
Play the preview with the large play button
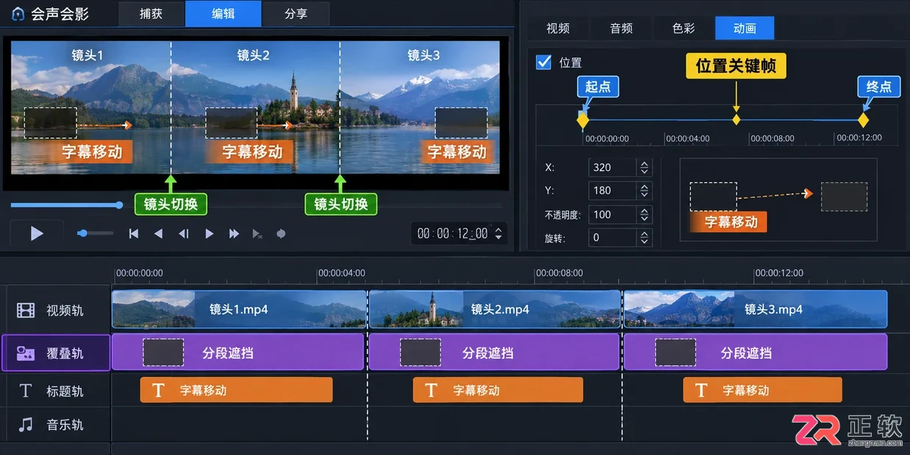pos(37,234)
